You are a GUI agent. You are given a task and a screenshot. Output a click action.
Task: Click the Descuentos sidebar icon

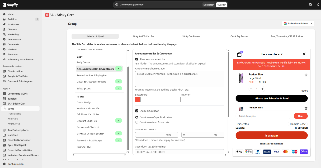click(x=4, y=39)
